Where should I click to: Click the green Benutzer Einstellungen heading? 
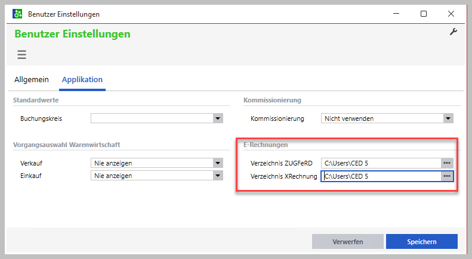point(72,34)
